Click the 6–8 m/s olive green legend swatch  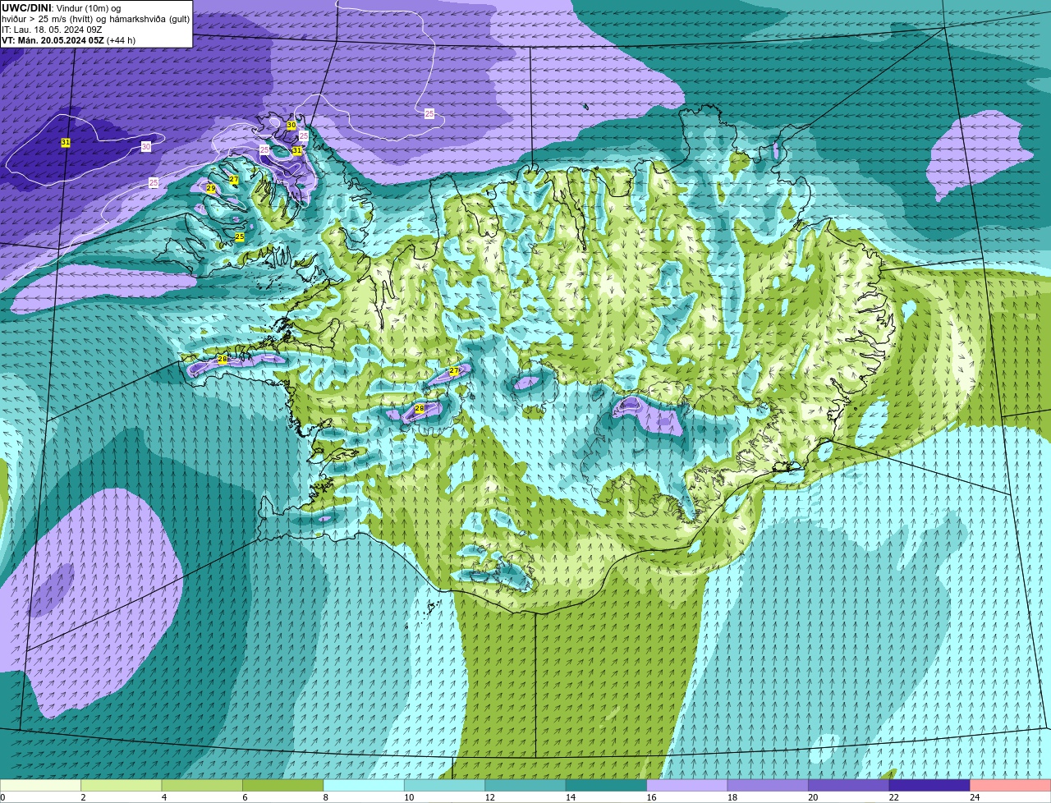[x=283, y=786]
